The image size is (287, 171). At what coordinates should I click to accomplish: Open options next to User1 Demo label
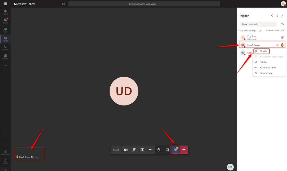(37, 157)
